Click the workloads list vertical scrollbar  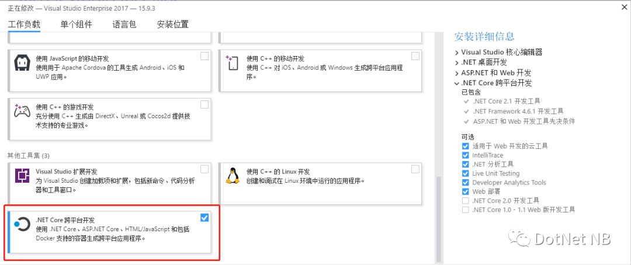439,219
